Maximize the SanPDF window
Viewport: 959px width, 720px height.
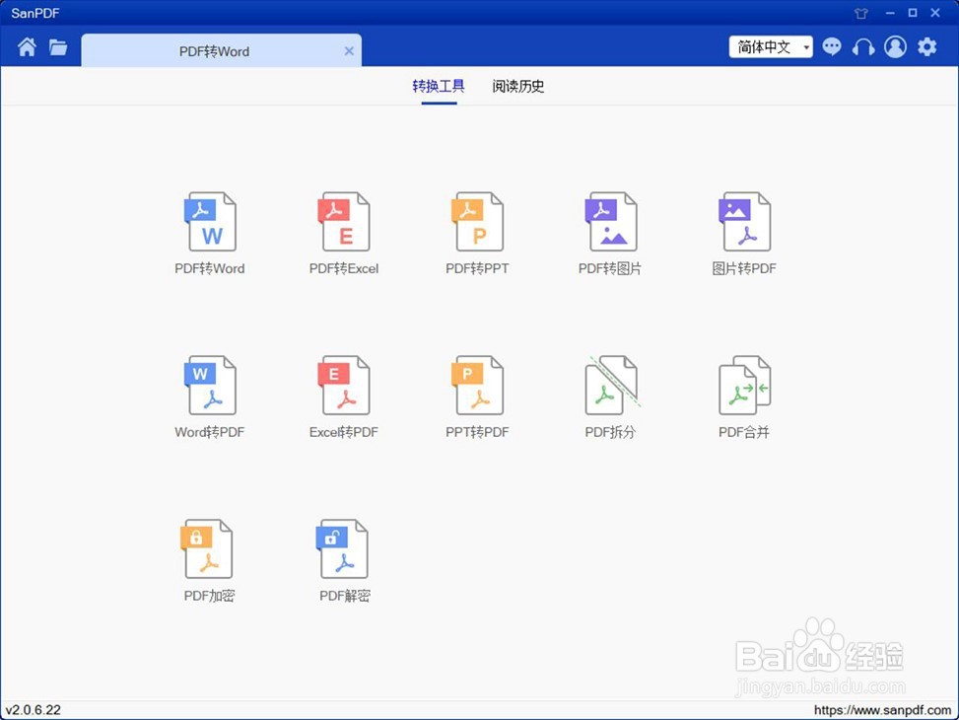point(913,13)
